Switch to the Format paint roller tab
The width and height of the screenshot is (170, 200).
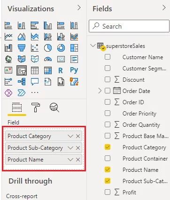(x=36, y=108)
